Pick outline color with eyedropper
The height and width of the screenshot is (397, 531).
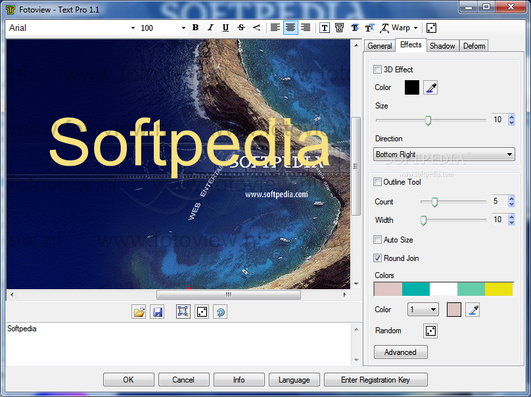tap(473, 310)
